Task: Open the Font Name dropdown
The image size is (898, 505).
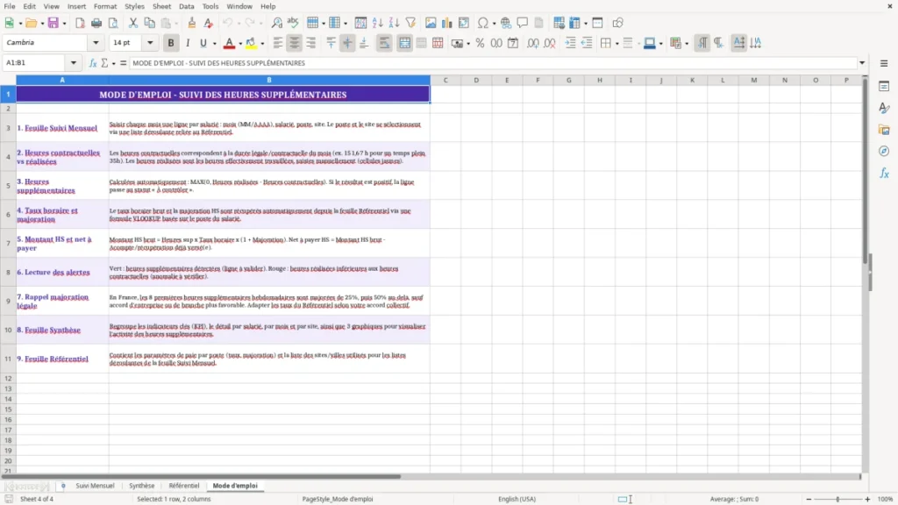Action: click(96, 42)
